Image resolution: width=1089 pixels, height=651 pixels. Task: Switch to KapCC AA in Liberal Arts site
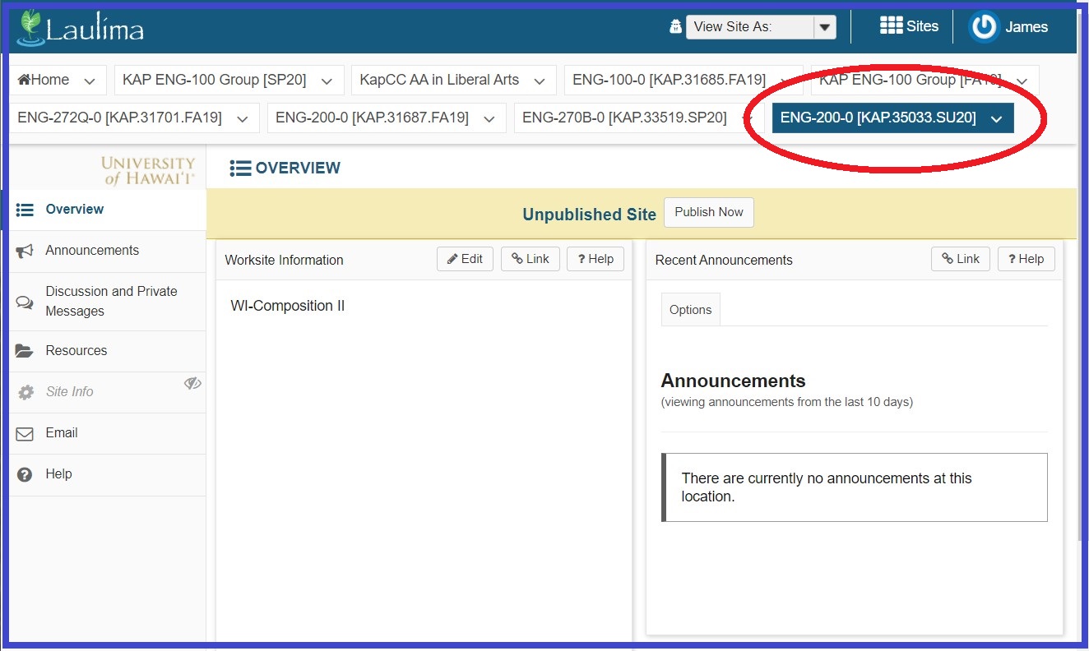click(x=439, y=80)
